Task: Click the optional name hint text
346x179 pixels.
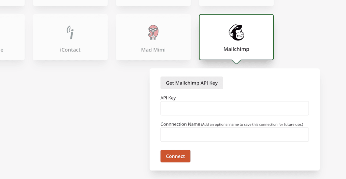Action: click(254, 125)
